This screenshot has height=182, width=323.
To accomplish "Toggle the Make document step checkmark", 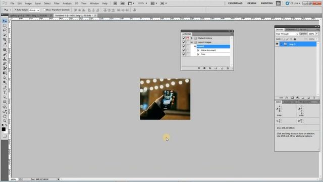I will point(184,51).
